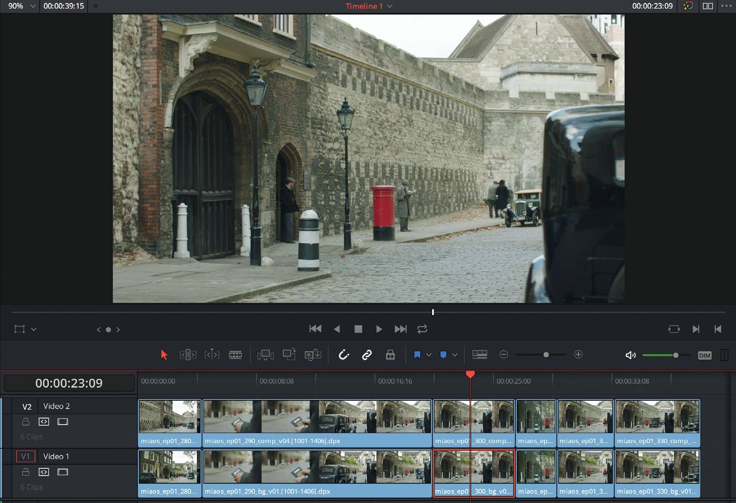Jump to the previous marker arrow
The height and width of the screenshot is (503, 736).
99,330
